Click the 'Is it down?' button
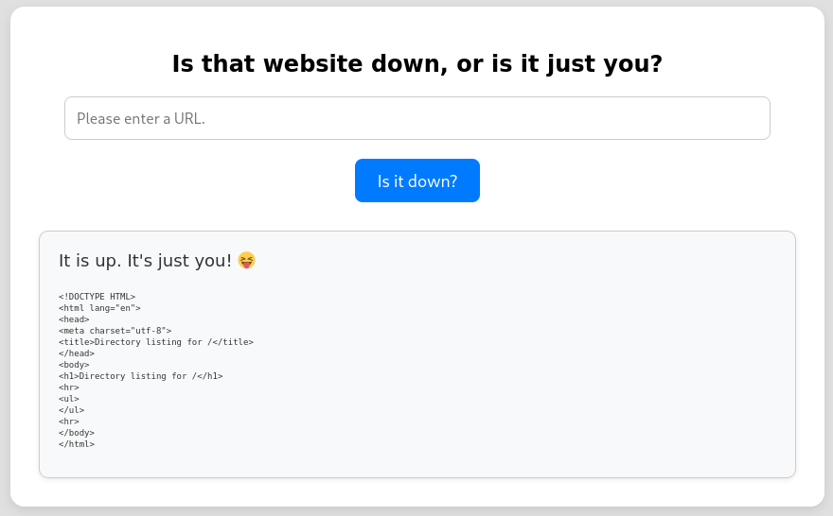 (417, 181)
